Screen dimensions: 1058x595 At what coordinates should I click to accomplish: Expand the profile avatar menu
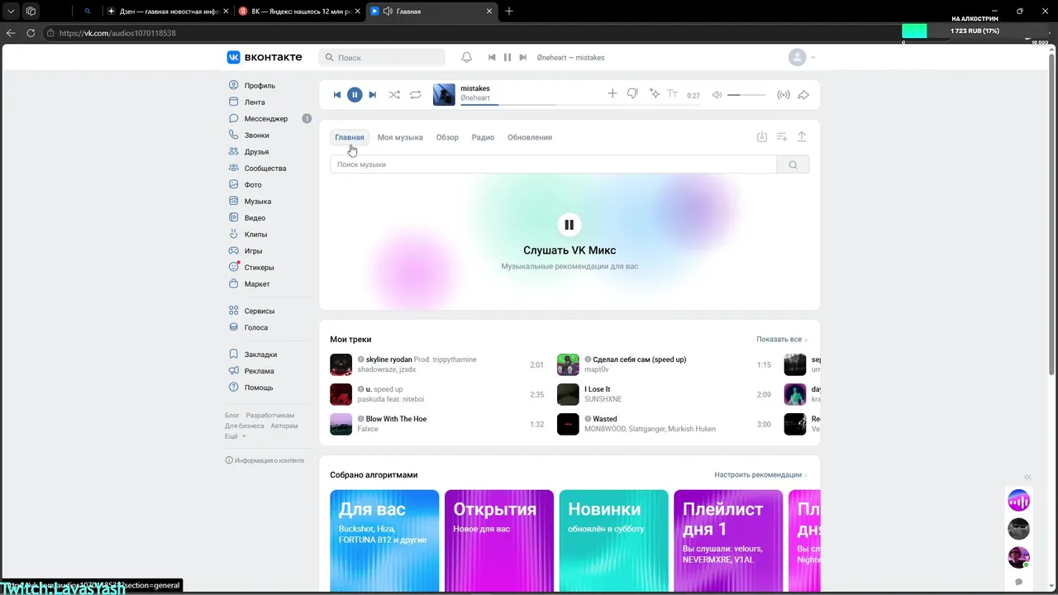(802, 58)
